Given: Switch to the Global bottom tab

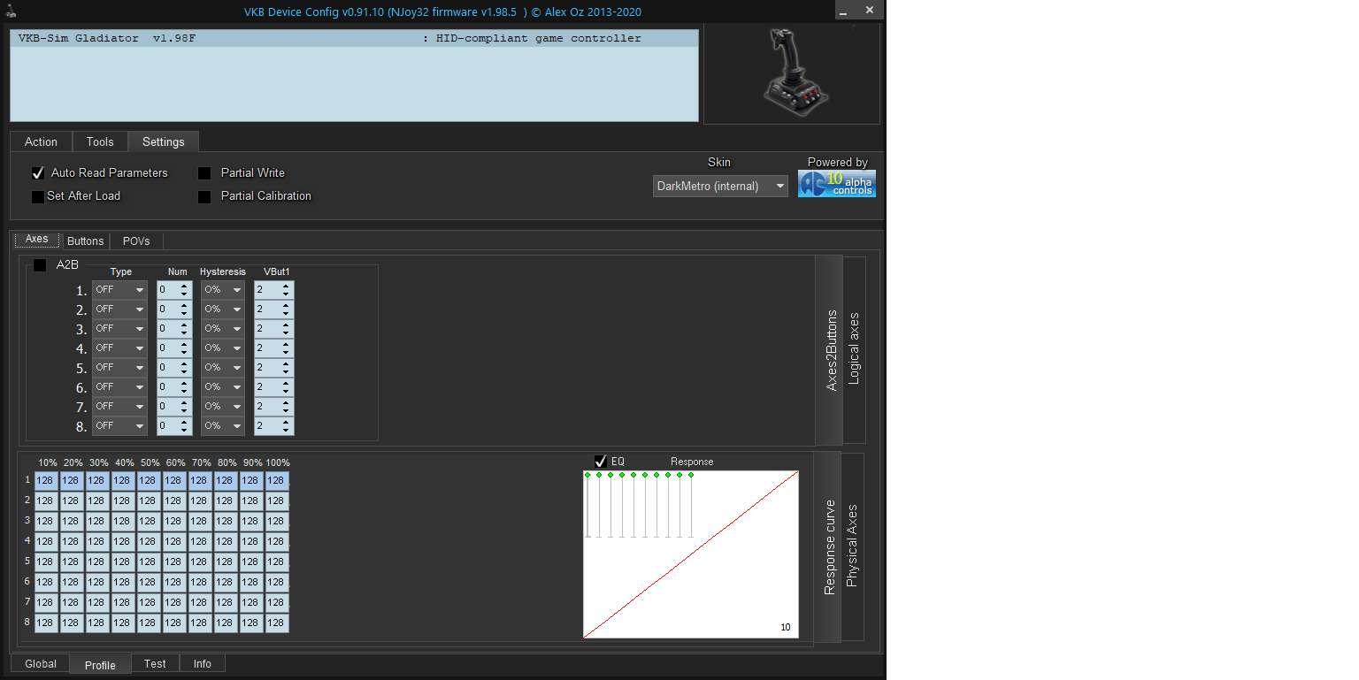Looking at the screenshot, I should [41, 664].
